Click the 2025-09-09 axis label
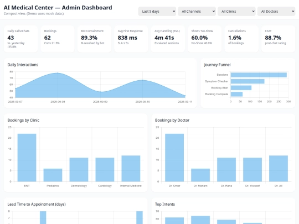 (x=100, y=102)
